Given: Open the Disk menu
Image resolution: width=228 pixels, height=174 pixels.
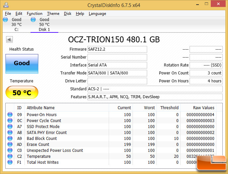Looking at the screenshot, I should pyautogui.click(x=68, y=14).
